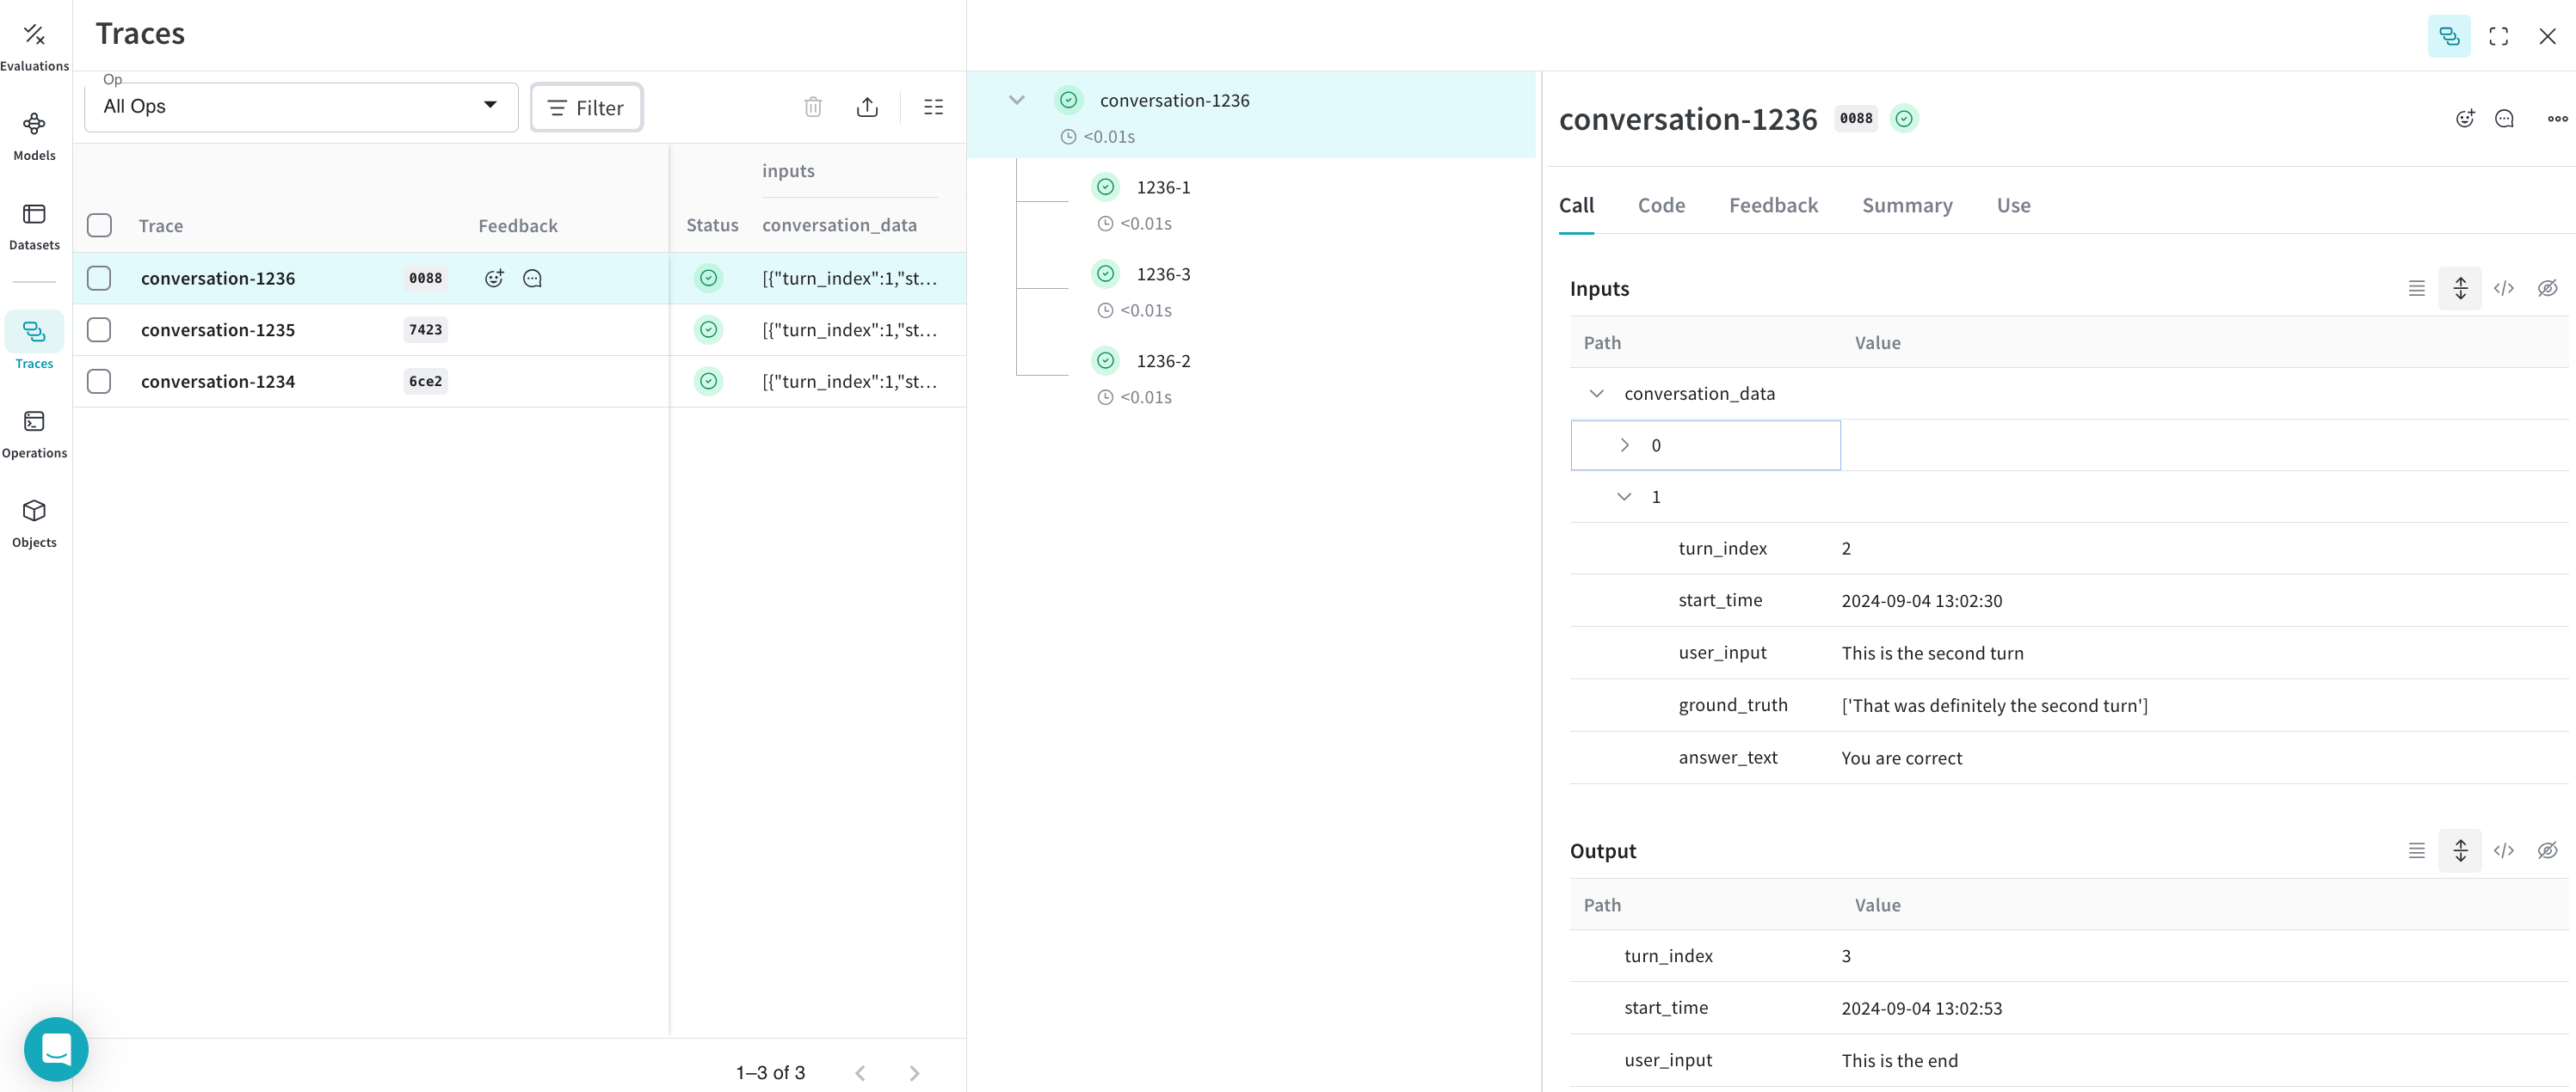Toggle Output hide-values eye icon

click(2547, 851)
